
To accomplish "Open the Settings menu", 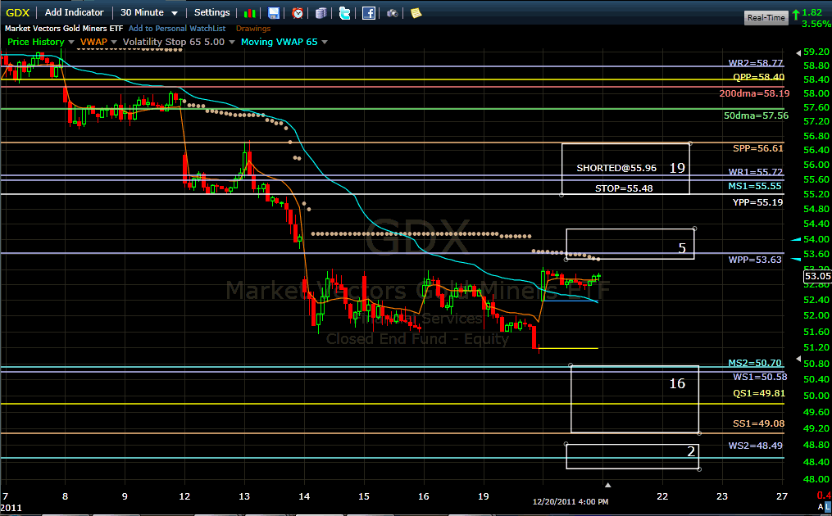I will (211, 12).
